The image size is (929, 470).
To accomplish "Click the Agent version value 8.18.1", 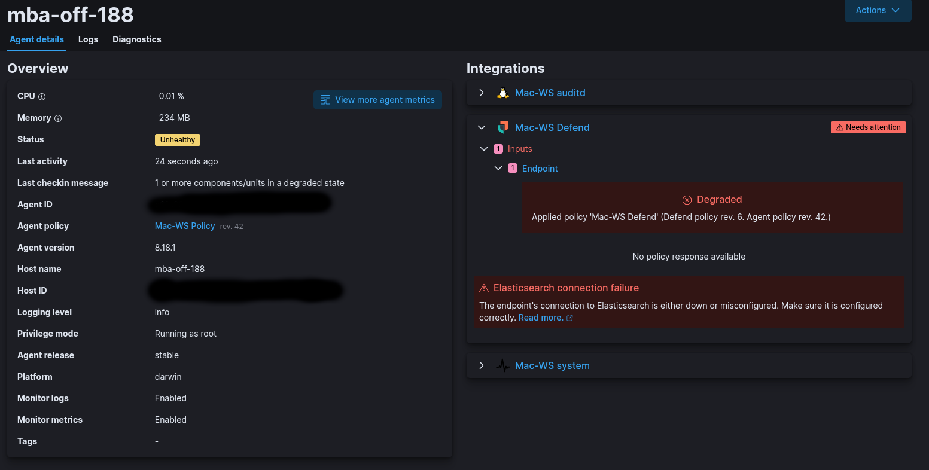I will click(x=165, y=248).
